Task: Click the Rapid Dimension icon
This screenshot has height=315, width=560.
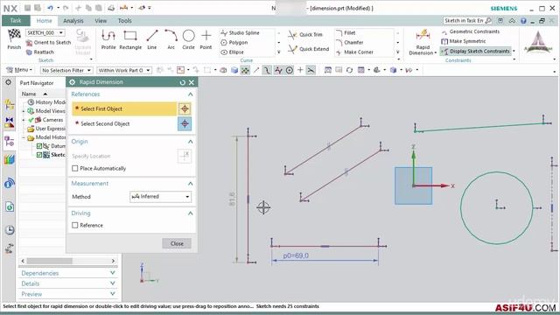Action: click(423, 36)
